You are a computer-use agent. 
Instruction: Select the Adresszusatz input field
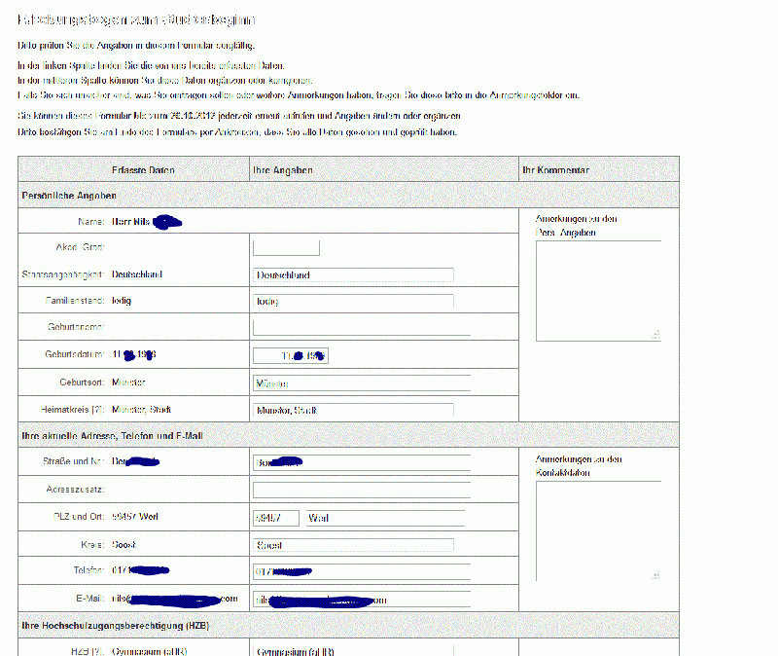coord(361,490)
